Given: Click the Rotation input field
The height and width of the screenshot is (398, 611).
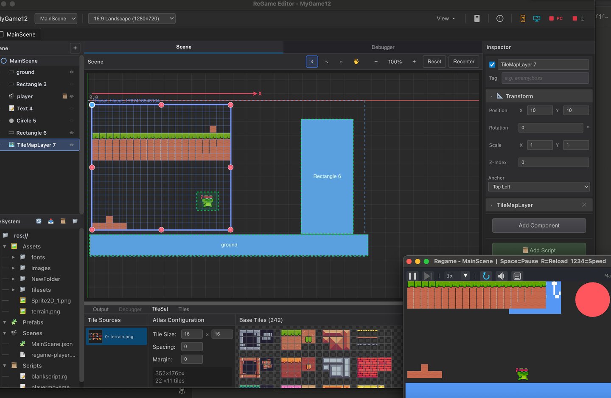Looking at the screenshot, I should click(551, 127).
